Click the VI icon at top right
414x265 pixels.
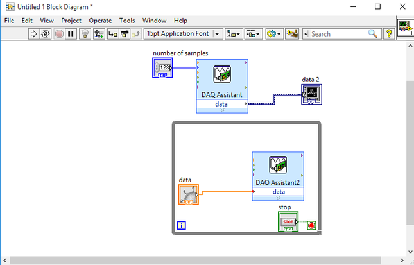point(406,27)
